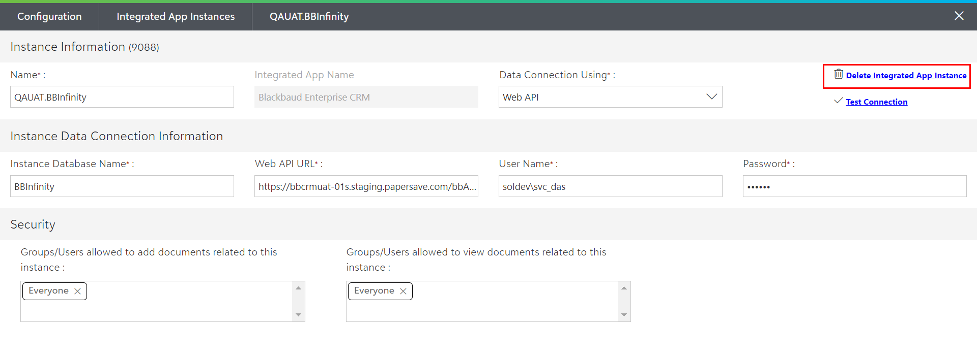Click the checkmark icon beside Test Connection
The width and height of the screenshot is (977, 356).
(838, 101)
